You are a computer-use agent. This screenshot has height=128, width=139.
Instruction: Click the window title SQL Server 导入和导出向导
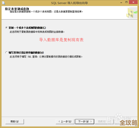click(x=69, y=3)
